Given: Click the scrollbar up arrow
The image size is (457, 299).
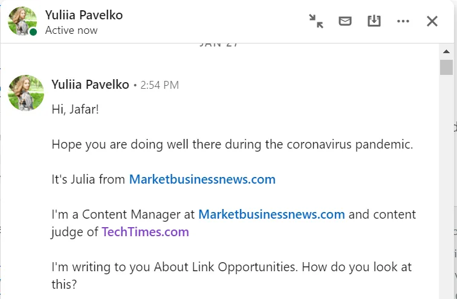Looking at the screenshot, I should click(446, 51).
